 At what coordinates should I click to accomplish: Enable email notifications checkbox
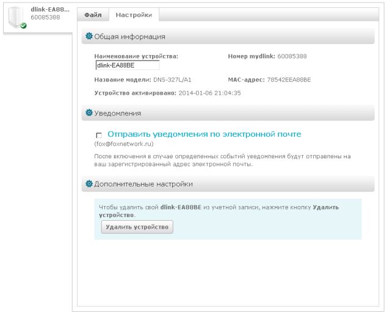pos(99,135)
